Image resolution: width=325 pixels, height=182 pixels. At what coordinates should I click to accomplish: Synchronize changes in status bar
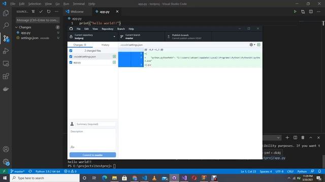point(30,171)
